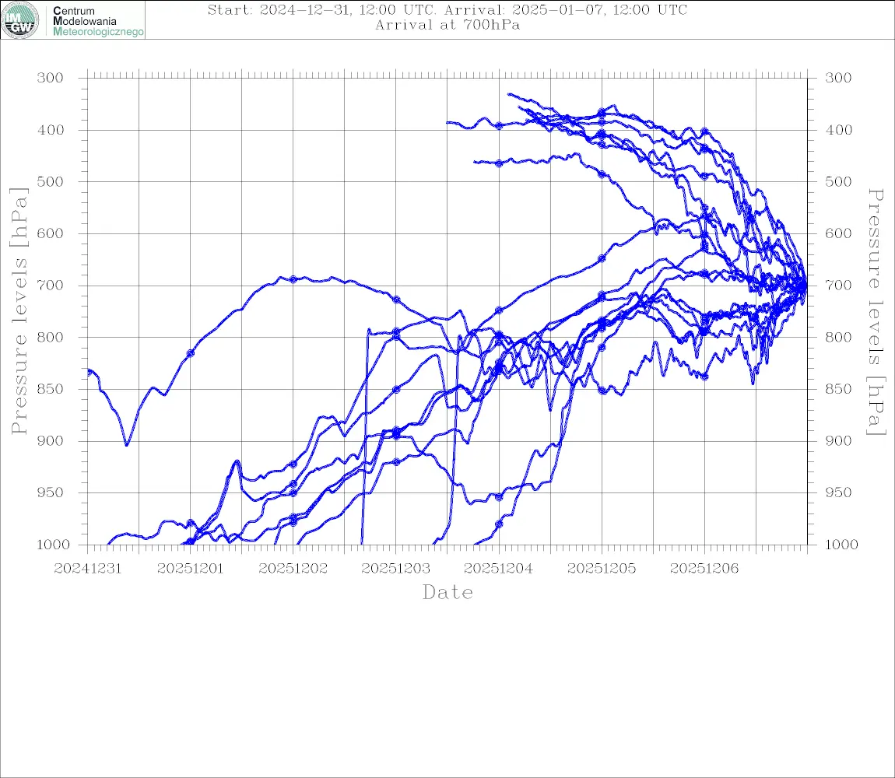895x778 pixels.
Task: Click the left axis 950 label
Action: tap(51, 492)
